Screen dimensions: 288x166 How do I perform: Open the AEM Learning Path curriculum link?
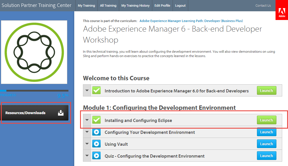pyautogui.click(x=191, y=21)
